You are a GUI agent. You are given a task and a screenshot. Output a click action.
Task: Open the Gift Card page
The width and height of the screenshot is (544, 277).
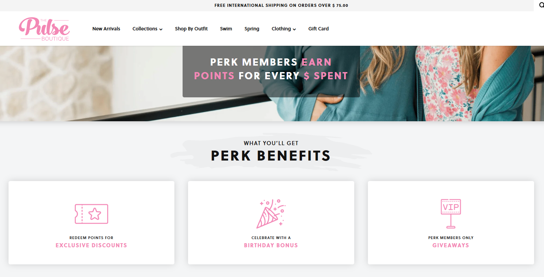(x=318, y=29)
